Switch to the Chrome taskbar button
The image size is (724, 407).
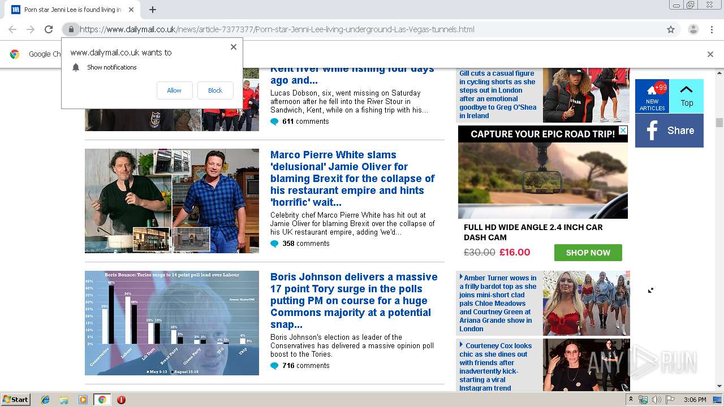[x=102, y=400]
